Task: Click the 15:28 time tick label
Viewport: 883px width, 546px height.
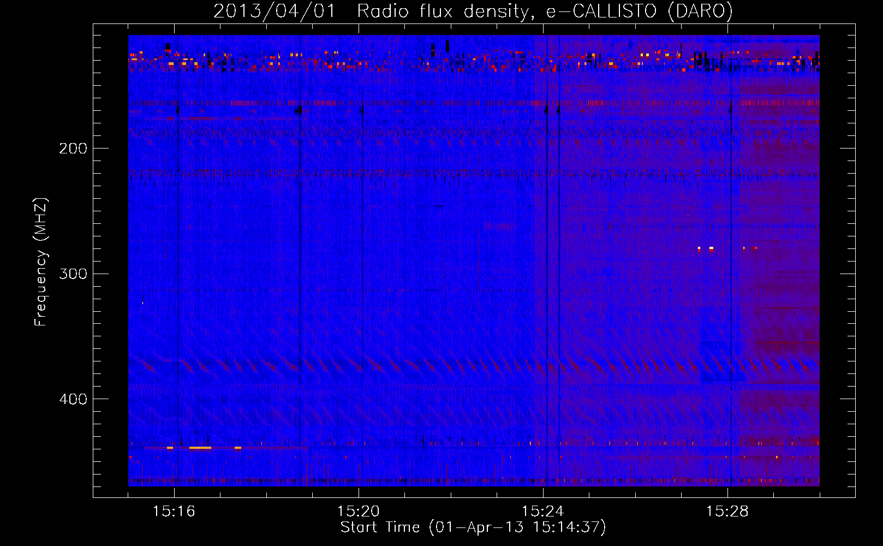Action: [727, 511]
